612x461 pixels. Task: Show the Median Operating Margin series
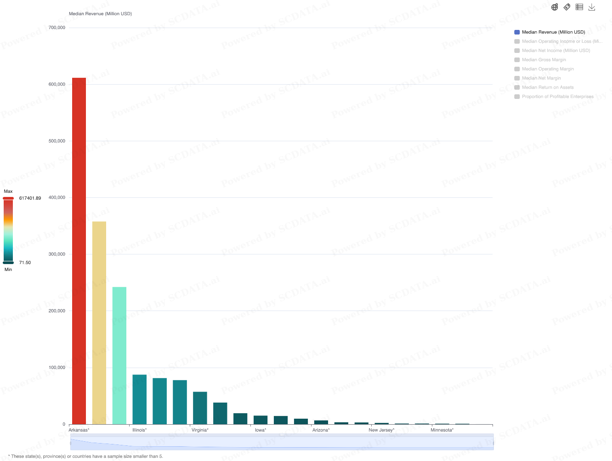coord(544,69)
